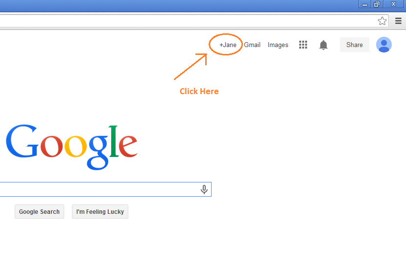This screenshot has height=256, width=406.
Task: Open the Google apps grid launcher
Action: pyautogui.click(x=303, y=45)
